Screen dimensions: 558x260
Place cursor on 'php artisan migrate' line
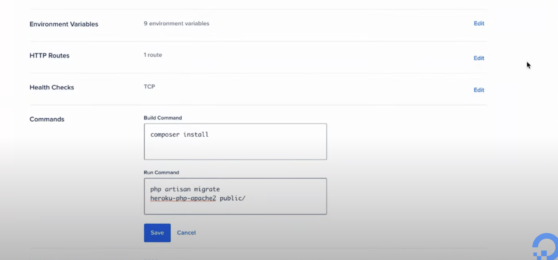[185, 189]
